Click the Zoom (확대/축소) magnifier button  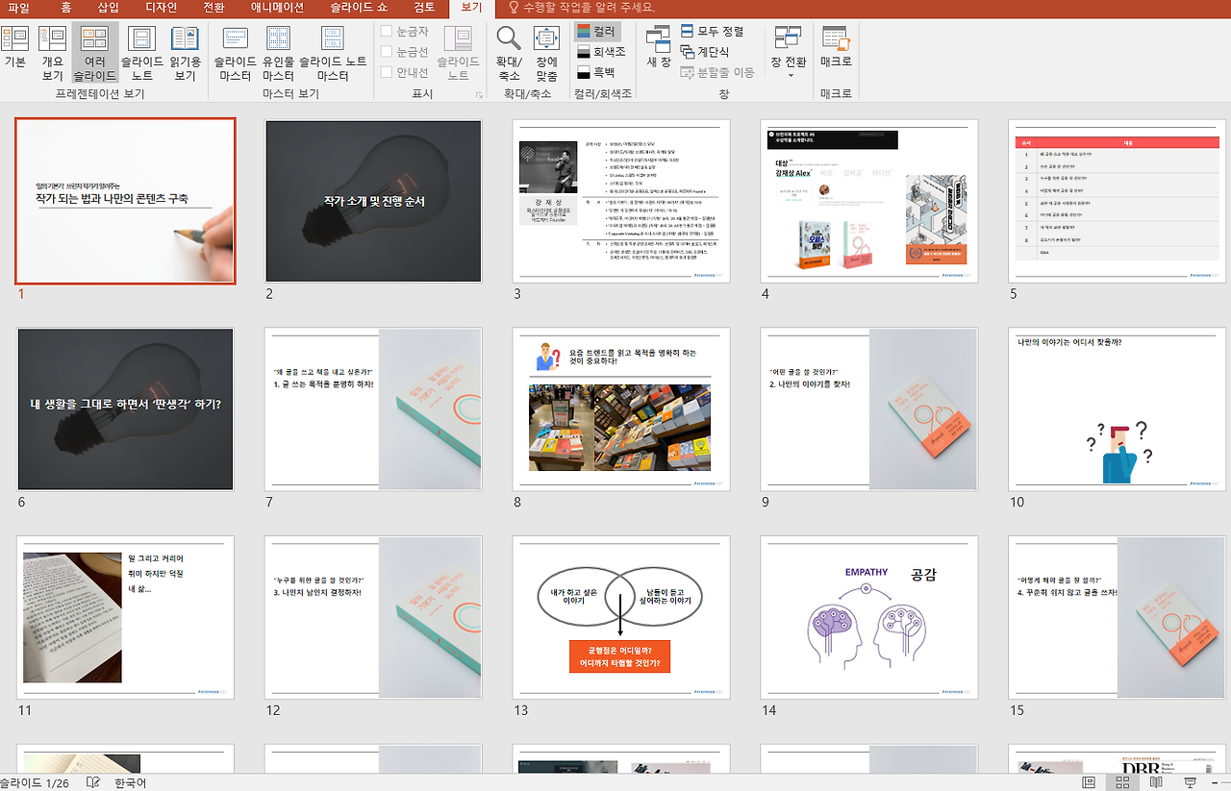509,53
